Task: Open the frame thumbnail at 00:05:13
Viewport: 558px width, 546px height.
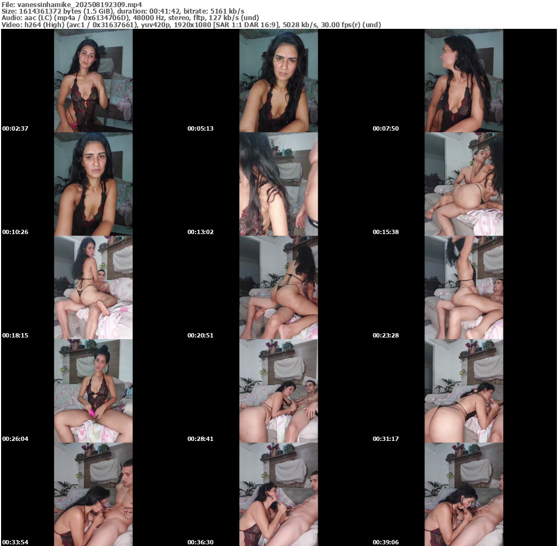Action: pos(278,81)
